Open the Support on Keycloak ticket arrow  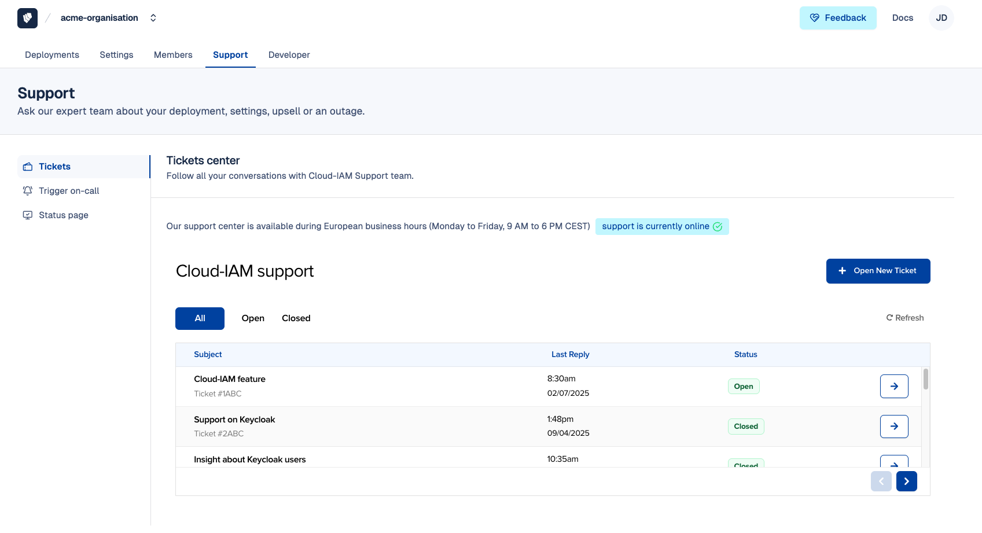coord(894,427)
